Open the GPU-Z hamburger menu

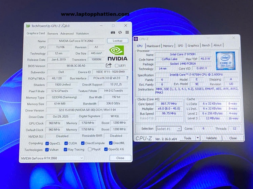coord(127,33)
